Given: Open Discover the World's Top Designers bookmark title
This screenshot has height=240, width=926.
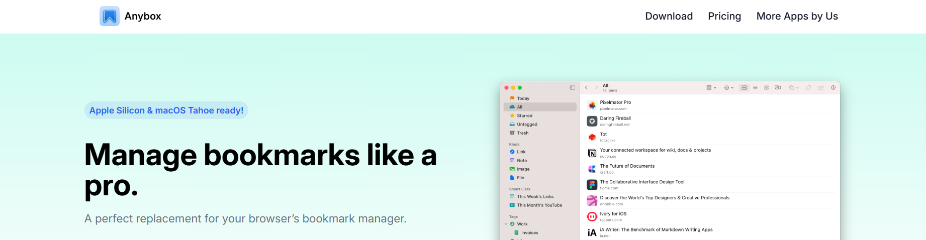Looking at the screenshot, I should 665,198.
